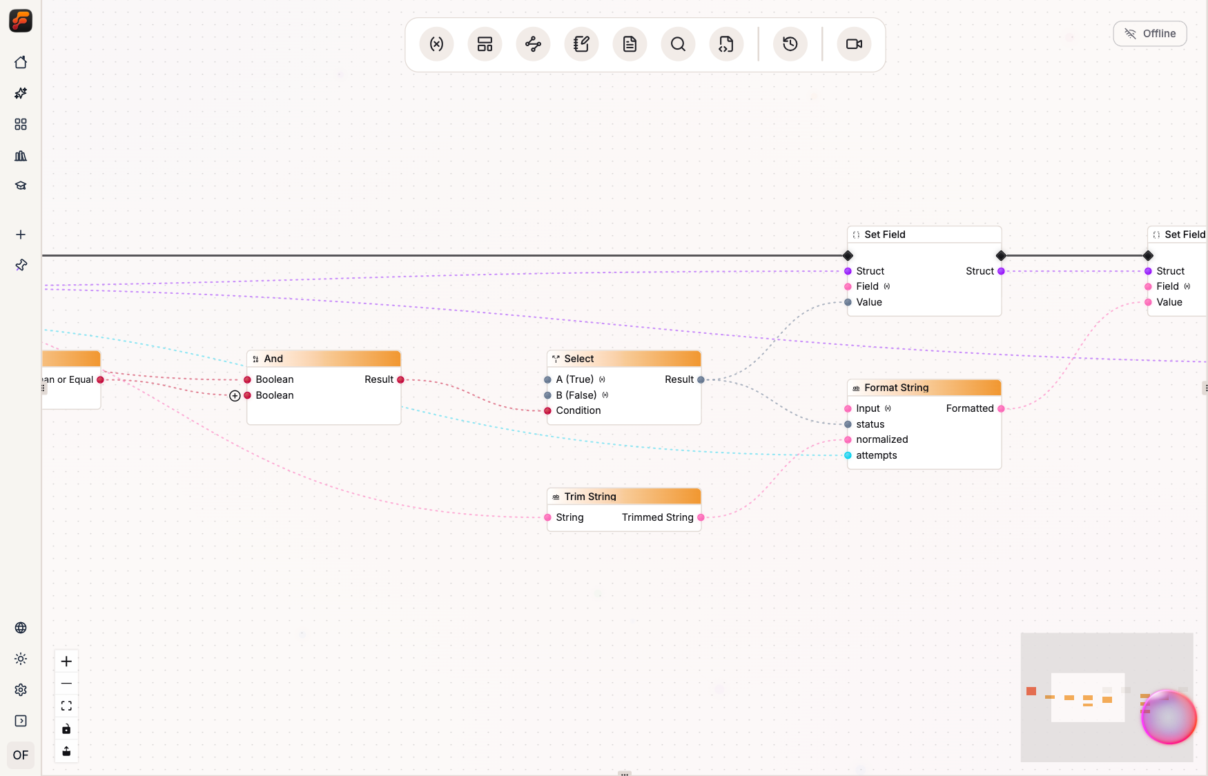Click the plus icon in left sidebar
The image size is (1208, 776).
[21, 235]
